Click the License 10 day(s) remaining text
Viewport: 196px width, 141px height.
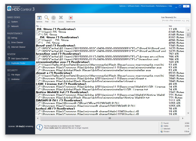[21, 126]
